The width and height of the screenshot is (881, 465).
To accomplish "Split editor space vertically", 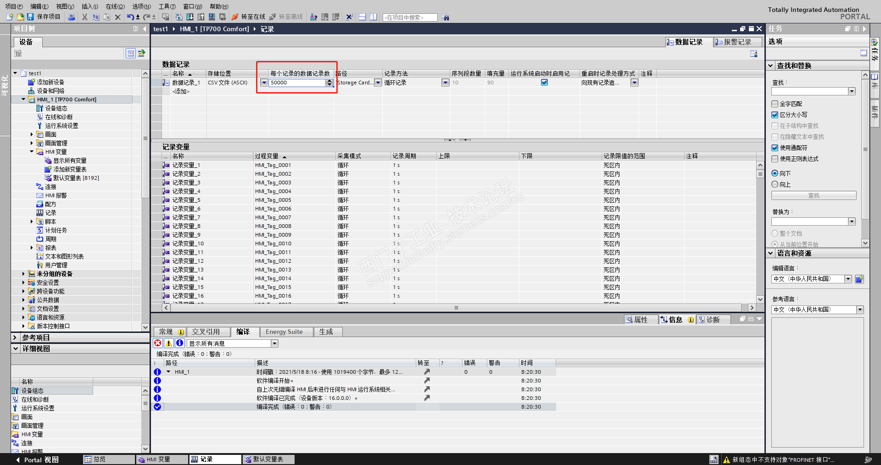I will click(374, 17).
